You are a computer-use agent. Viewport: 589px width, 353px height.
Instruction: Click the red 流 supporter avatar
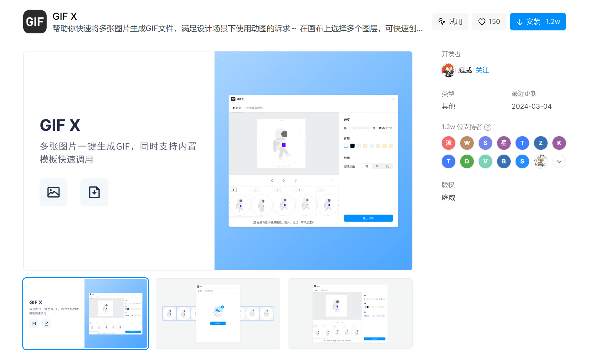pos(448,143)
